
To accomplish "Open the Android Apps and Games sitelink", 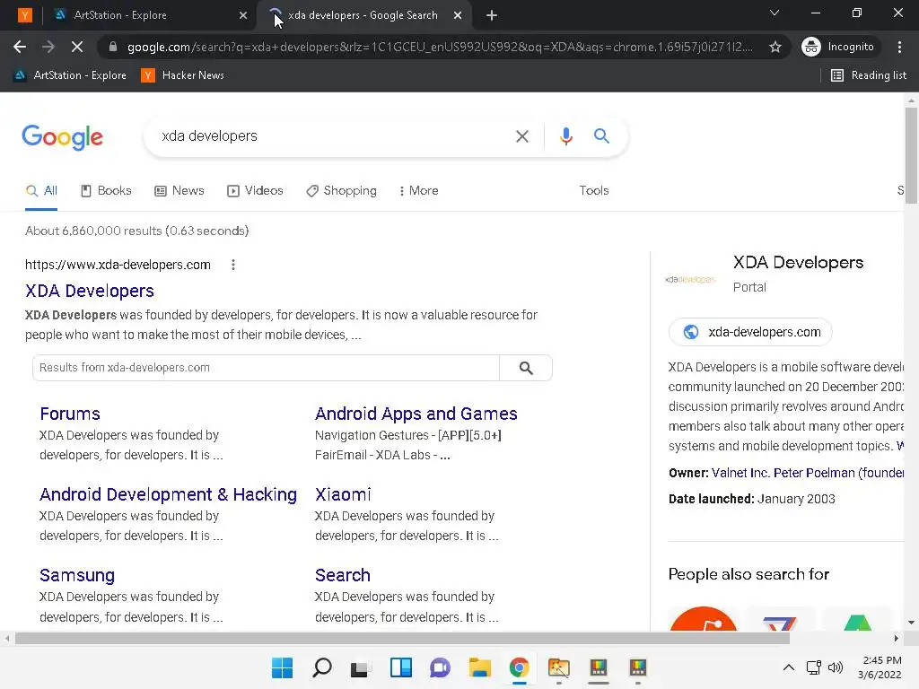I will click(x=416, y=414).
